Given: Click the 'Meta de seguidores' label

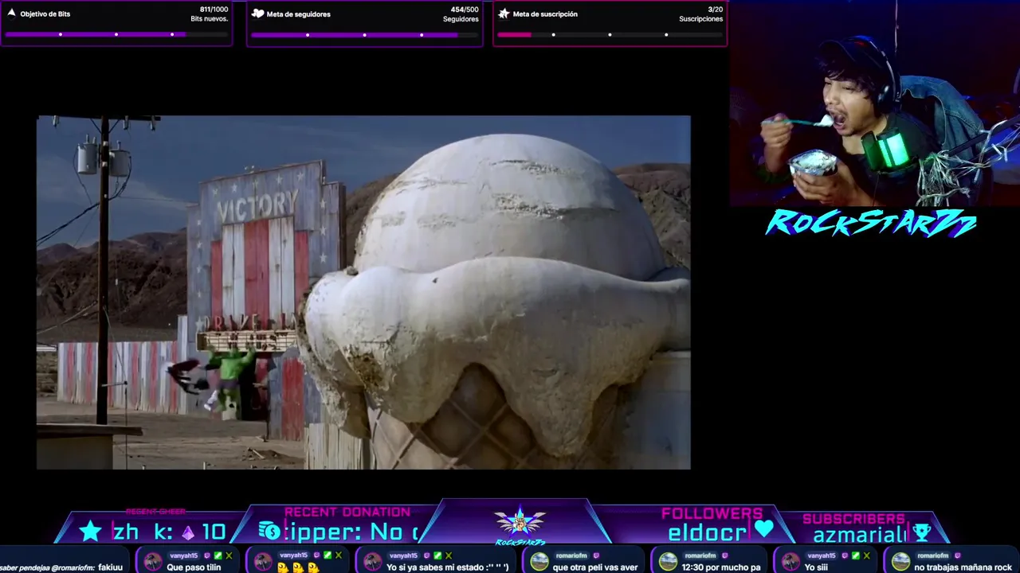Looking at the screenshot, I should 299,14.
